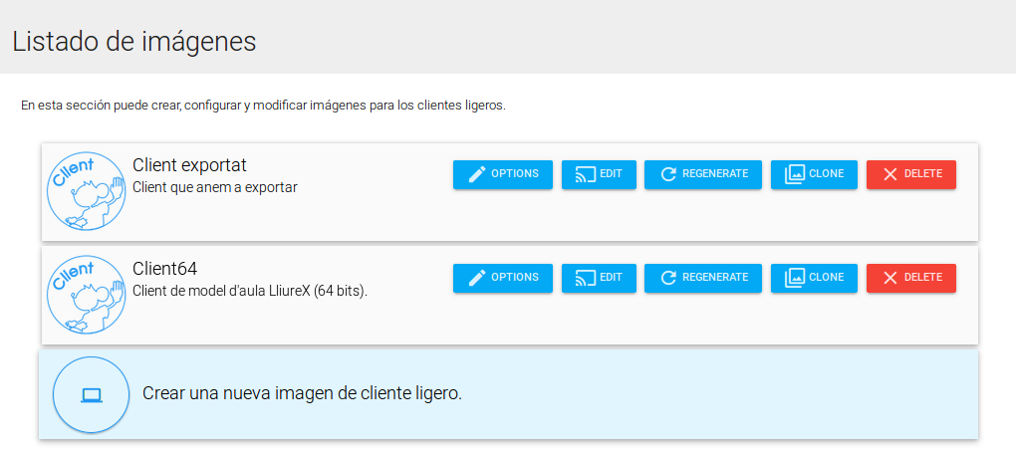This screenshot has width=1016, height=453.
Task: Select the 'Crear una nueva imagen' text
Action: [x=302, y=393]
